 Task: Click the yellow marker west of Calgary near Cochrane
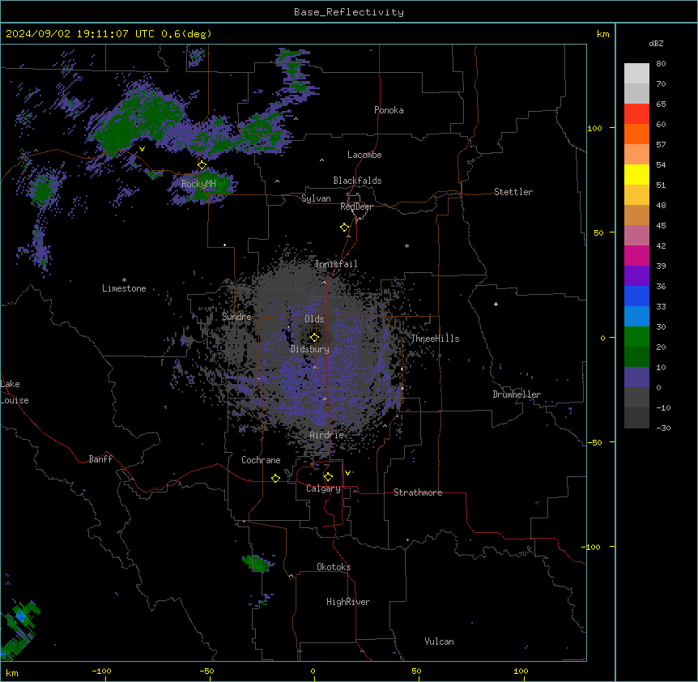(275, 478)
